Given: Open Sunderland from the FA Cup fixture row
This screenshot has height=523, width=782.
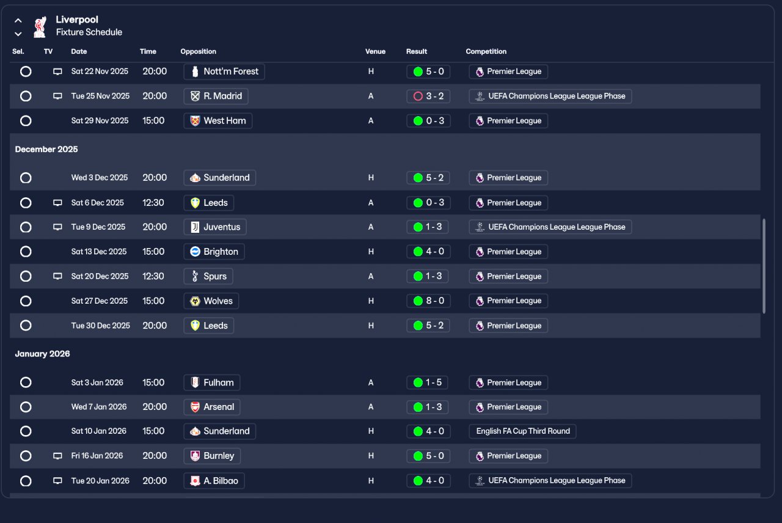Looking at the screenshot, I should pos(220,431).
